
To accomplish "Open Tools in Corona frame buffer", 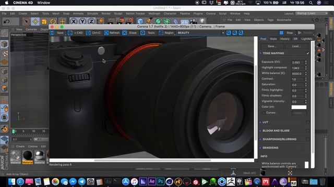I will [x=148, y=33].
